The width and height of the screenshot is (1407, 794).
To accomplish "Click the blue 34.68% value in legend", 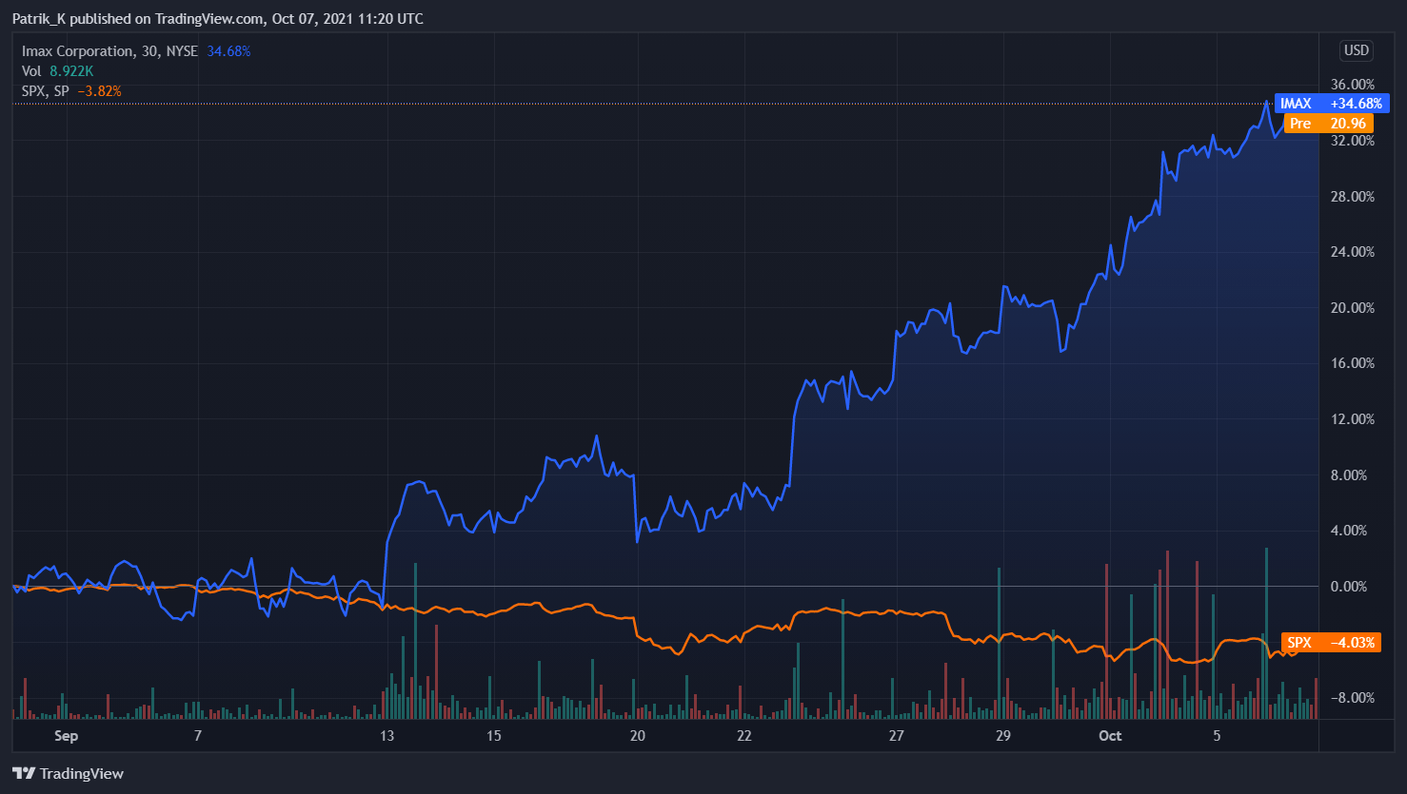I will pyautogui.click(x=228, y=51).
